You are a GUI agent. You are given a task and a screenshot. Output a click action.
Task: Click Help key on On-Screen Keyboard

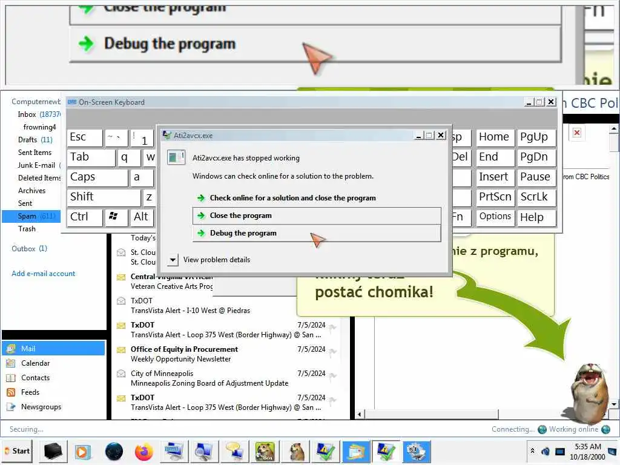(x=536, y=217)
